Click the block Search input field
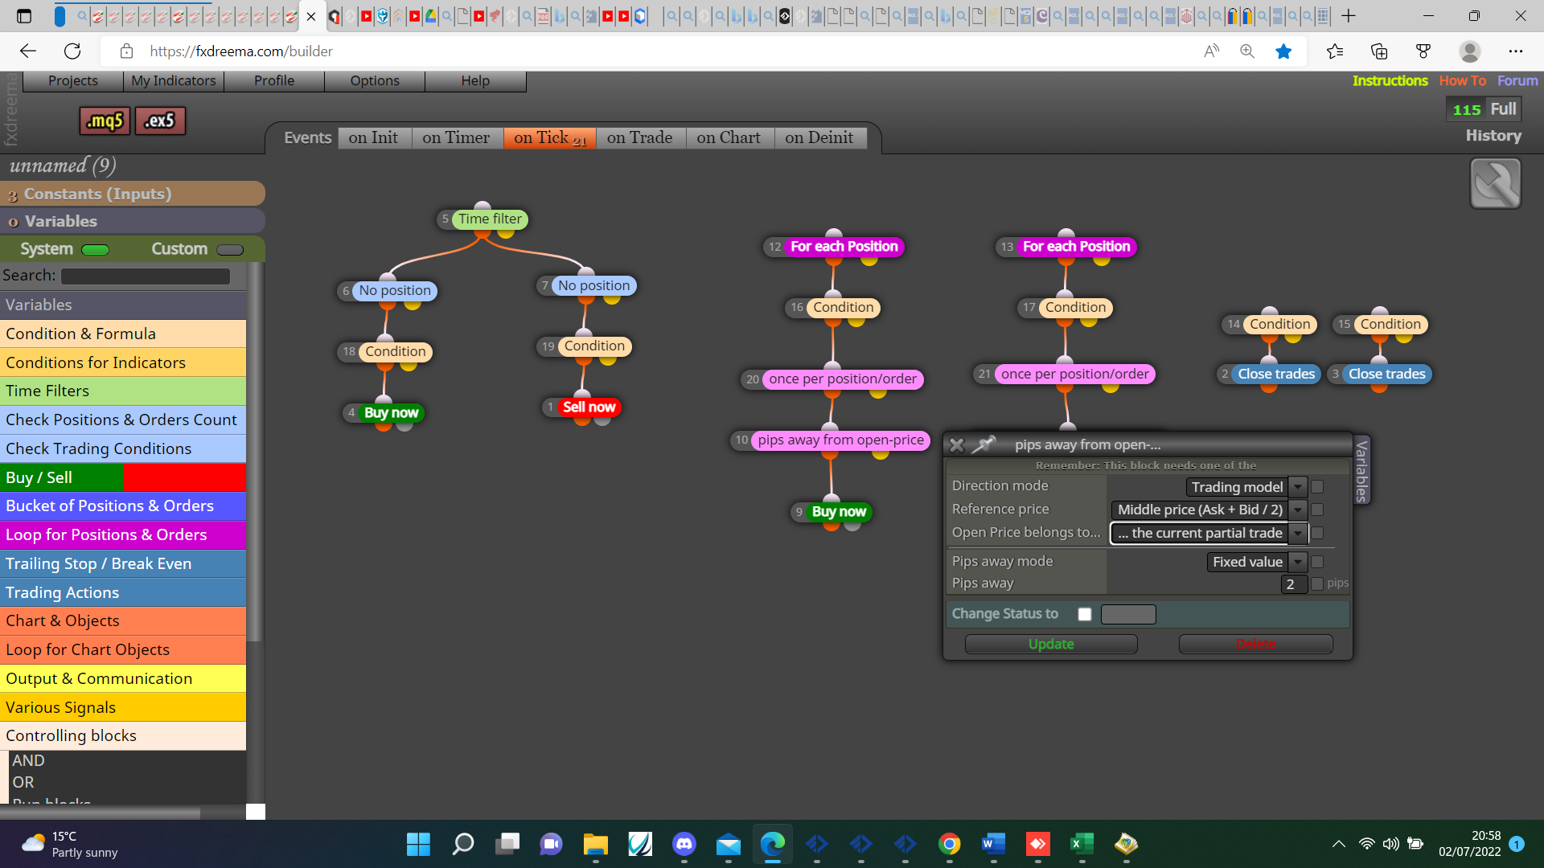Viewport: 1544px width, 868px height. (146, 276)
